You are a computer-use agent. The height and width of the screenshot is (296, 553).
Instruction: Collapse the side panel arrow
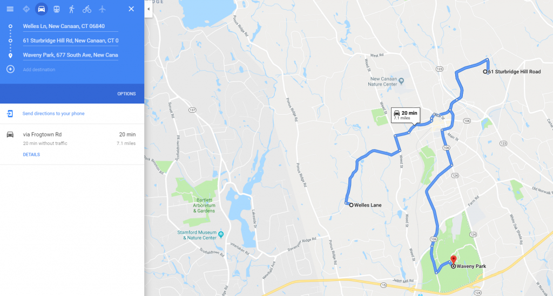point(149,9)
